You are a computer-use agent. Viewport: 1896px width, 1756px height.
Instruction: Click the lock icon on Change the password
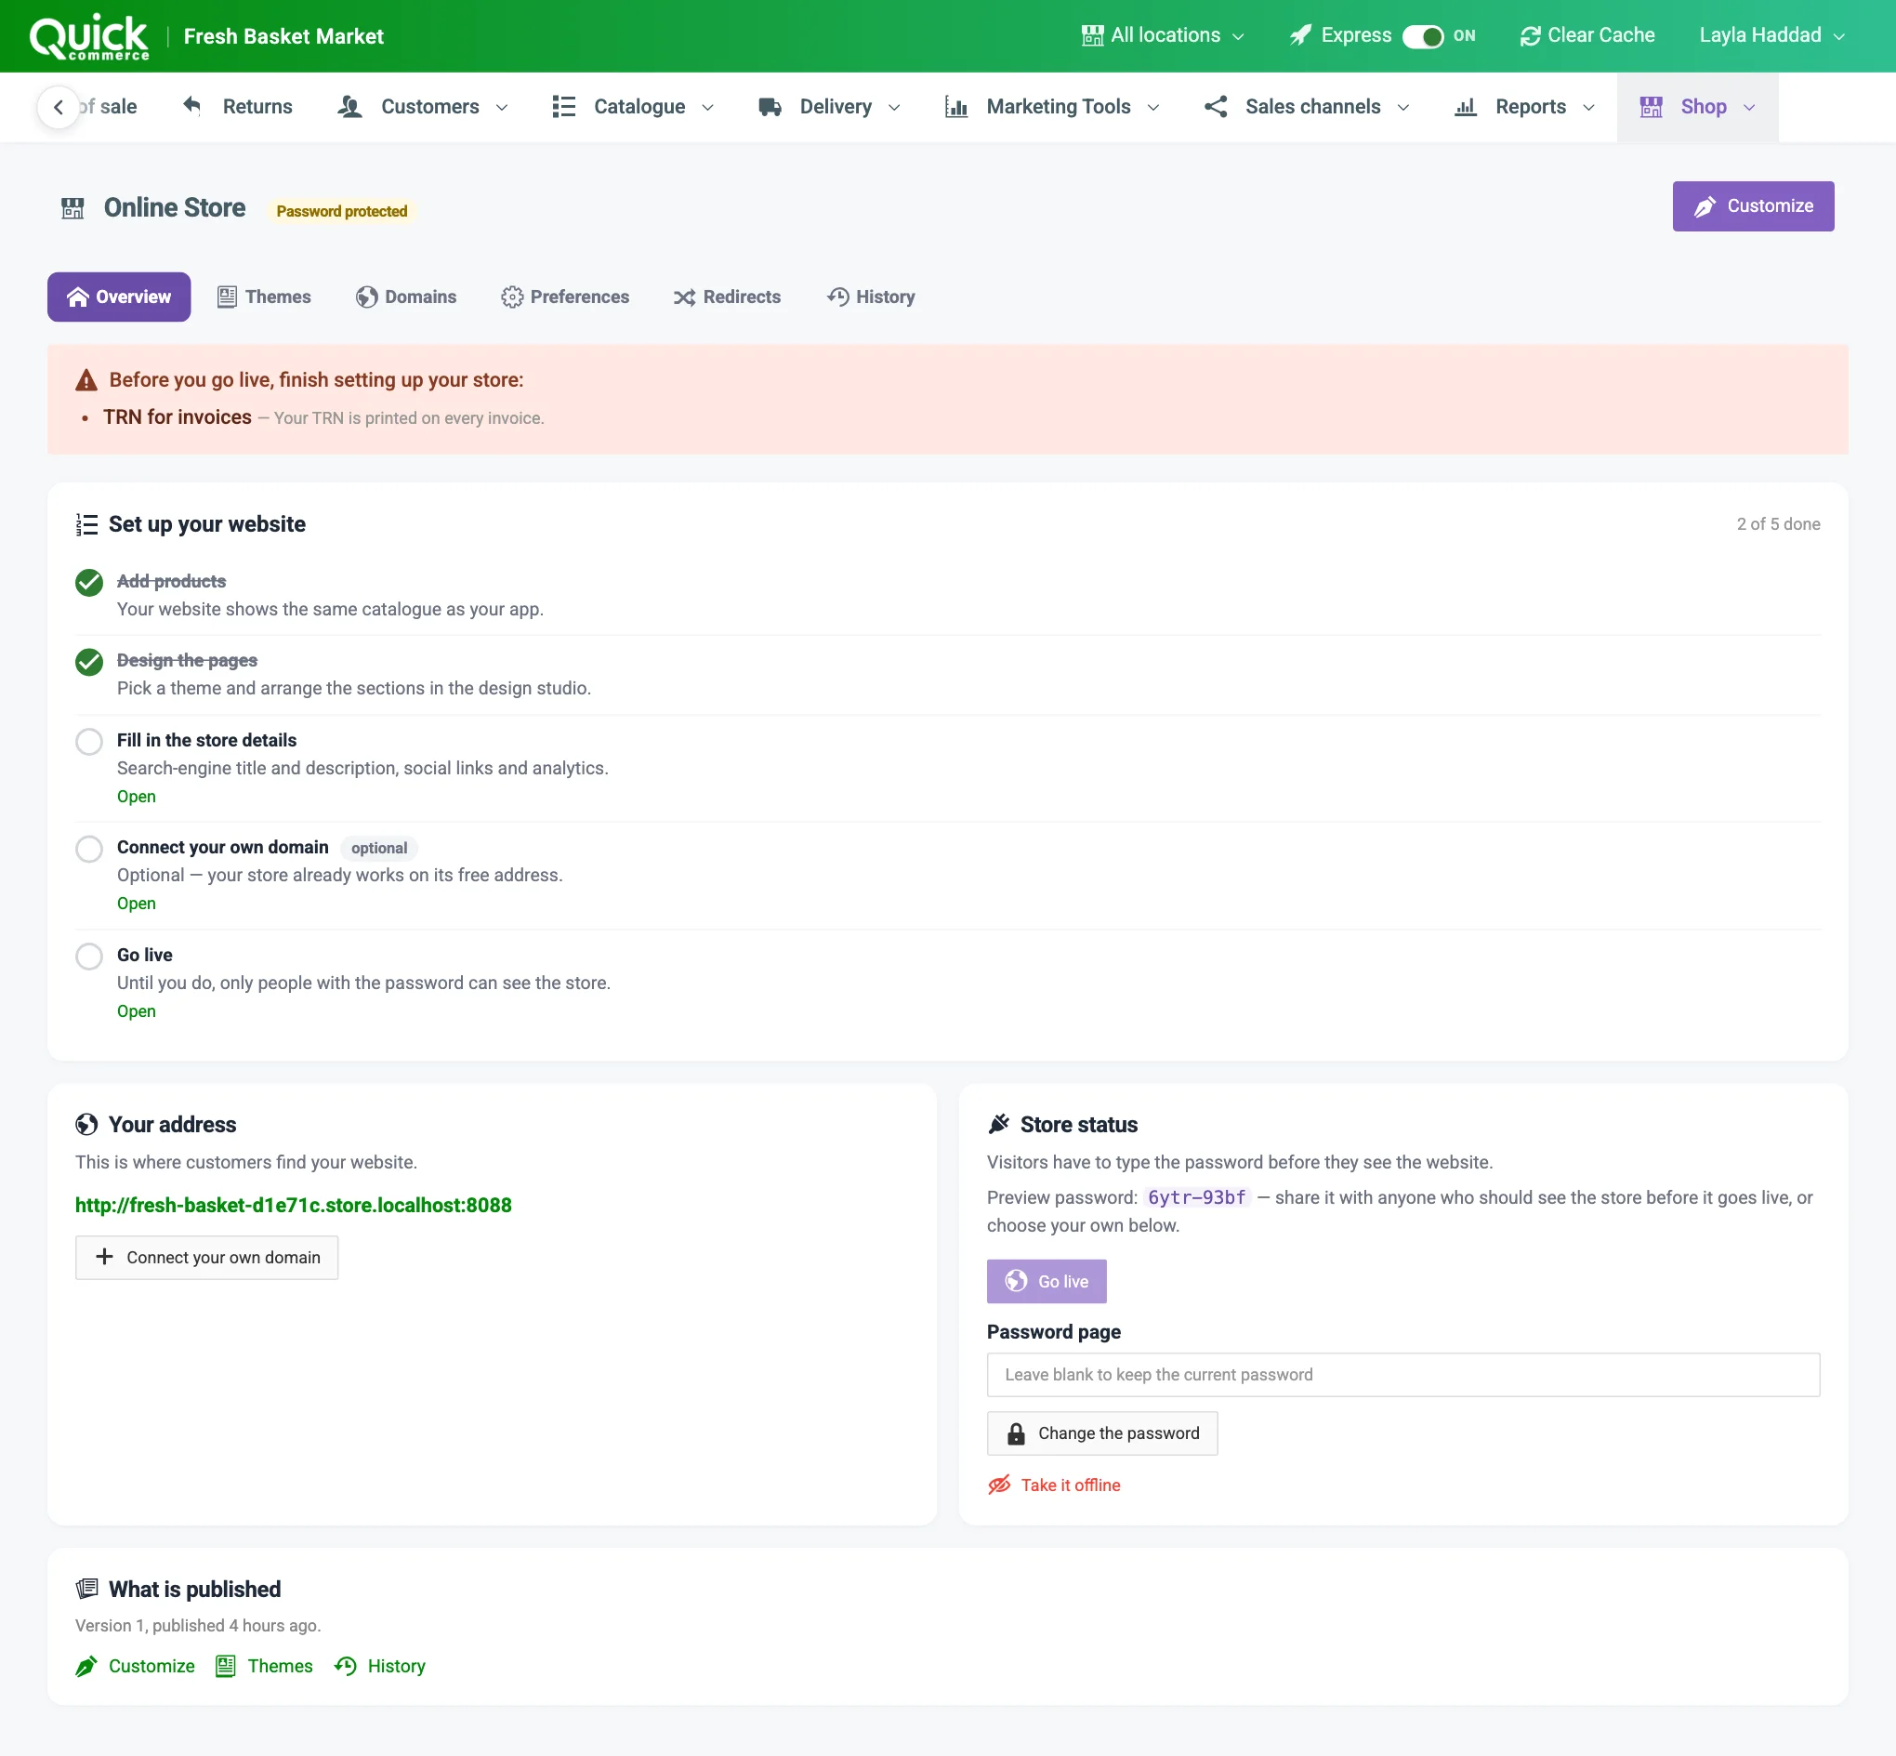coord(1016,1433)
